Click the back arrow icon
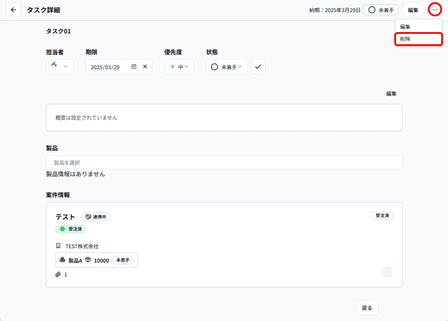The width and height of the screenshot is (448, 321). point(13,10)
